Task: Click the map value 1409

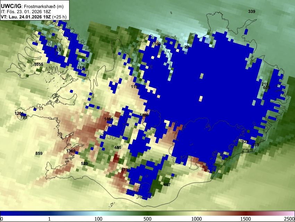Action: [144, 115]
